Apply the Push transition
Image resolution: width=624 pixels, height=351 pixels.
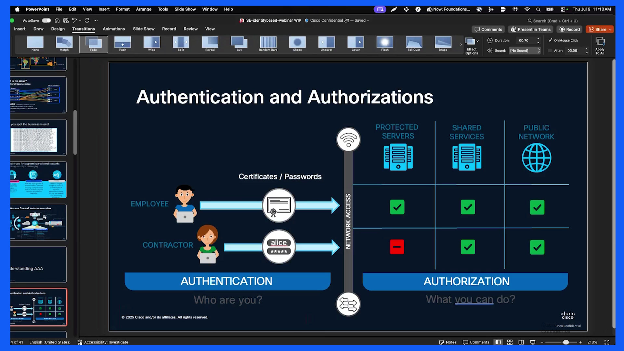123,44
